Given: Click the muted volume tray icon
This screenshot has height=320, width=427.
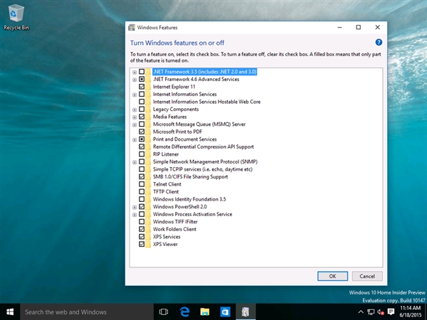Looking at the screenshot, I should 381,312.
